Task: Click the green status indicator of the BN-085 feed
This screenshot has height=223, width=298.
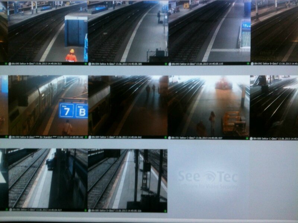Action: pyautogui.click(x=165, y=211)
